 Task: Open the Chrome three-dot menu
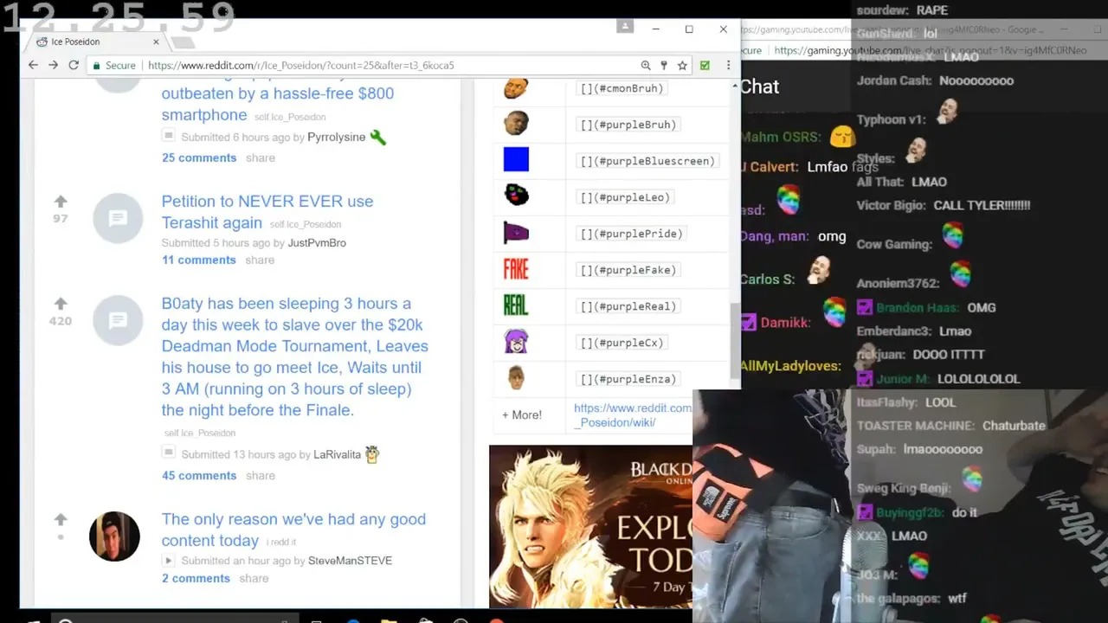click(x=728, y=65)
